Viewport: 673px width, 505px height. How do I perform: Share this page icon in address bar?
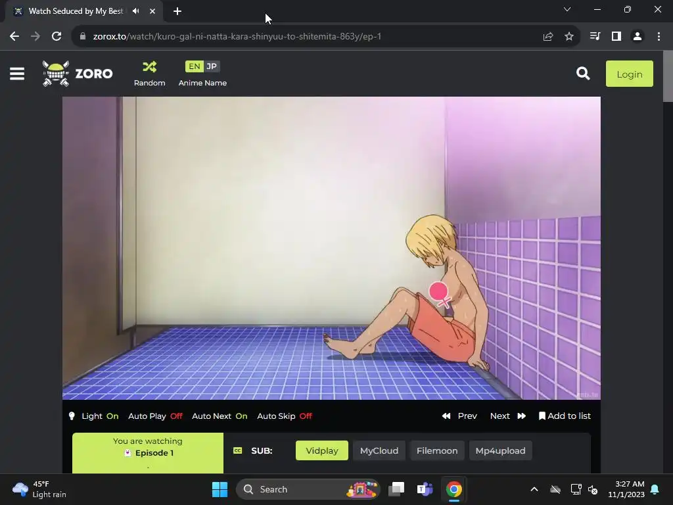pos(548,37)
